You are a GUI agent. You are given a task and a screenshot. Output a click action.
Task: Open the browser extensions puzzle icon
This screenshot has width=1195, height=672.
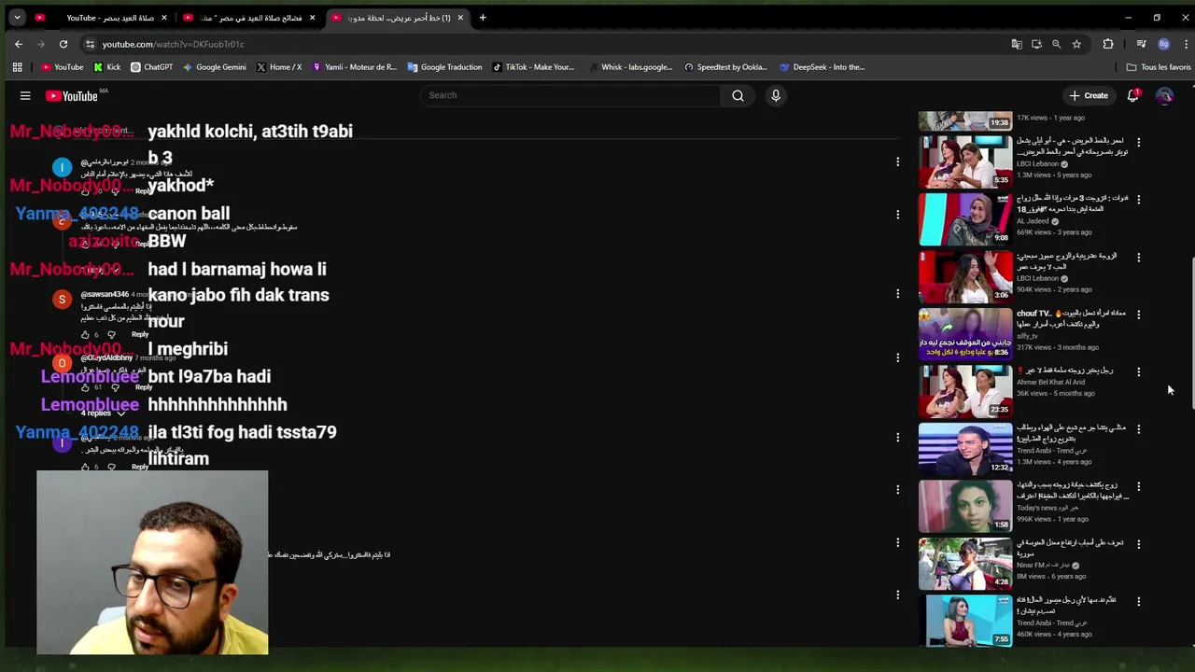pos(1108,44)
